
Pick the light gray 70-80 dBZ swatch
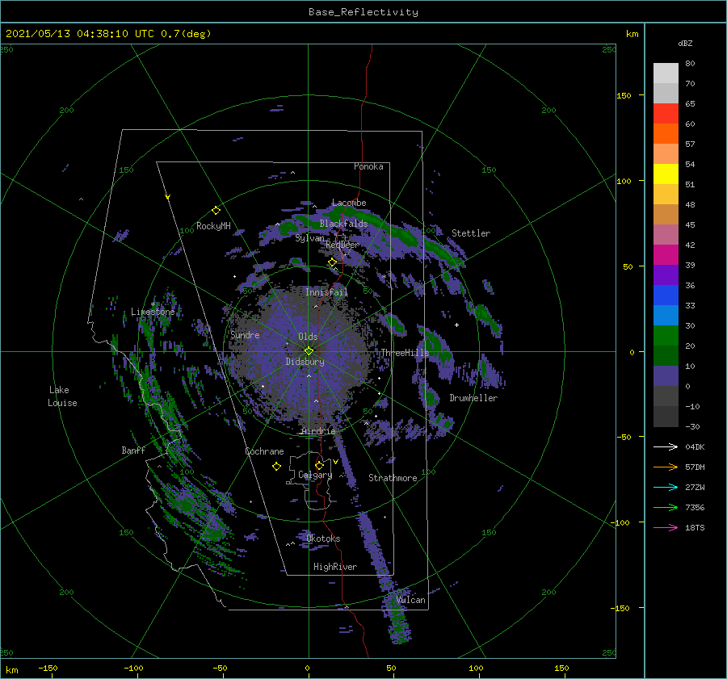pos(666,73)
